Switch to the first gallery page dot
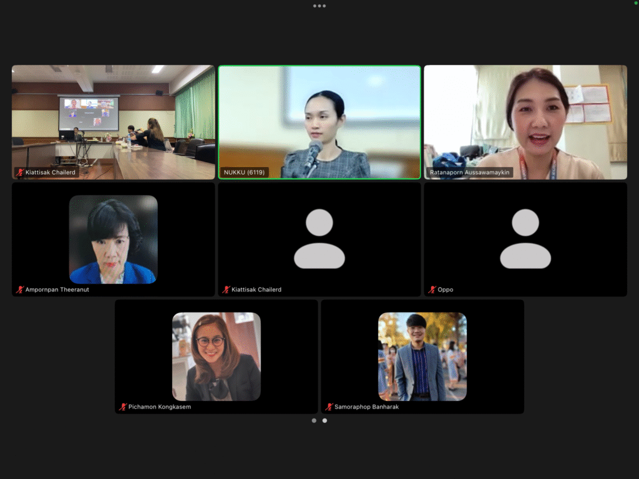Screen dimensions: 639x479 pos(314,420)
